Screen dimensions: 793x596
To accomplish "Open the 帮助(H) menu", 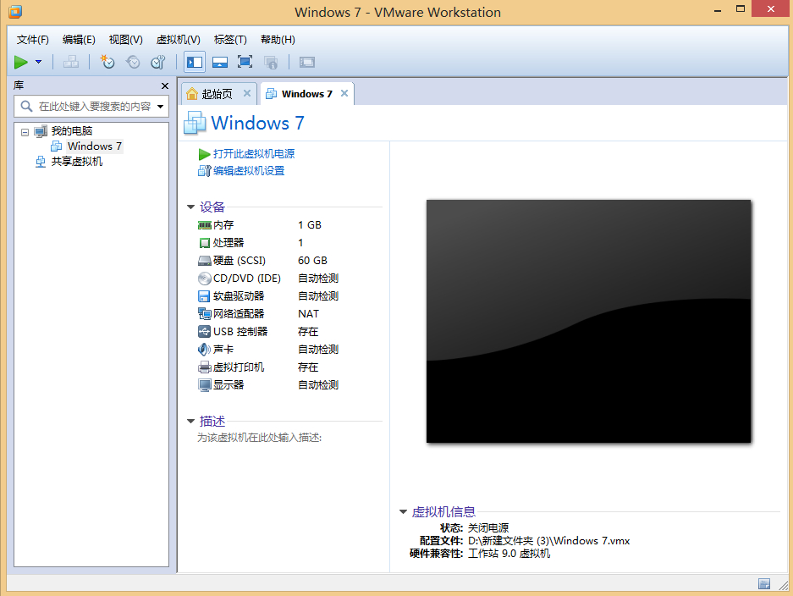I will pos(278,40).
